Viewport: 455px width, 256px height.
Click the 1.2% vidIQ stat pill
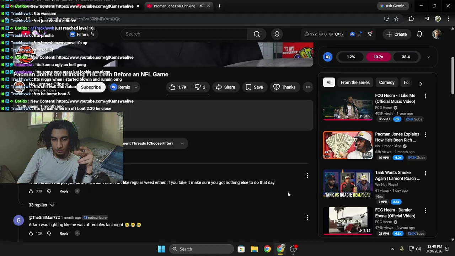click(351, 57)
